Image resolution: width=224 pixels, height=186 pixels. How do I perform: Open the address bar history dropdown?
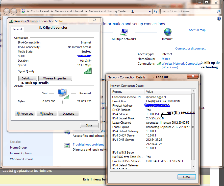point(150,12)
